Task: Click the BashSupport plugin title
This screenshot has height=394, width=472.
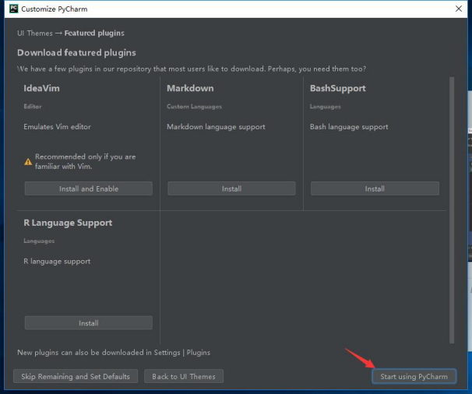Action: pos(338,89)
